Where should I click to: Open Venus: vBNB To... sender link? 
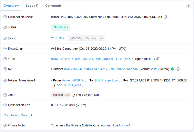coord(74,80)
